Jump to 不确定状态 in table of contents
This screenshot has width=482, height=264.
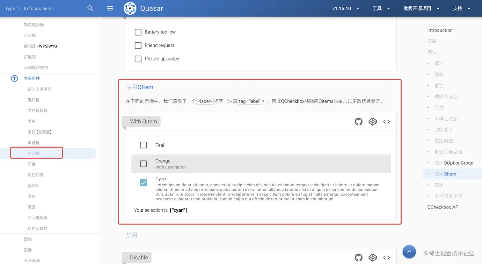click(x=446, y=119)
